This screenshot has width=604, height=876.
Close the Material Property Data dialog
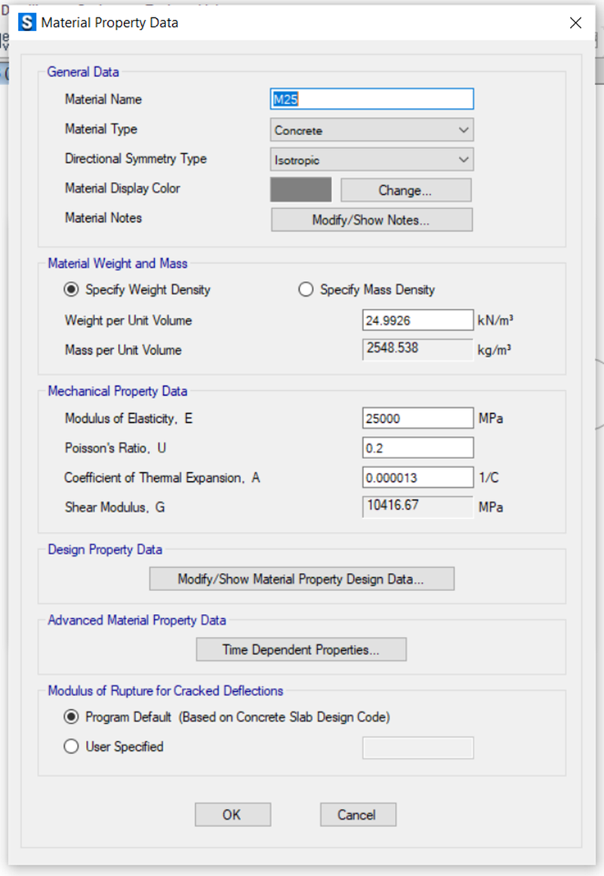[575, 23]
